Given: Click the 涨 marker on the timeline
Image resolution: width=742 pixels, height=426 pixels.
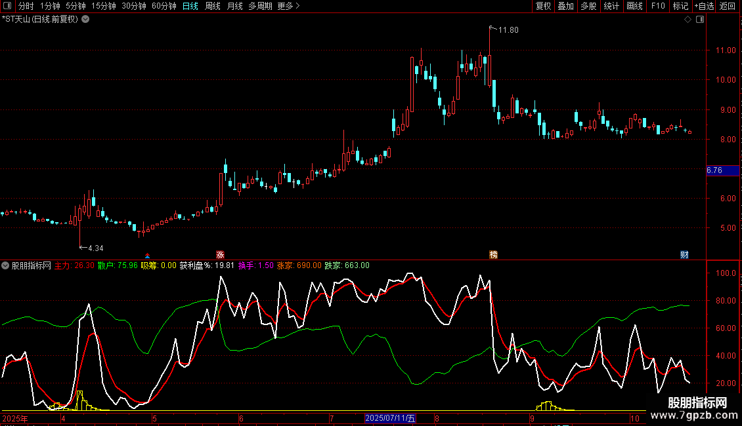Looking at the screenshot, I should click(220, 254).
